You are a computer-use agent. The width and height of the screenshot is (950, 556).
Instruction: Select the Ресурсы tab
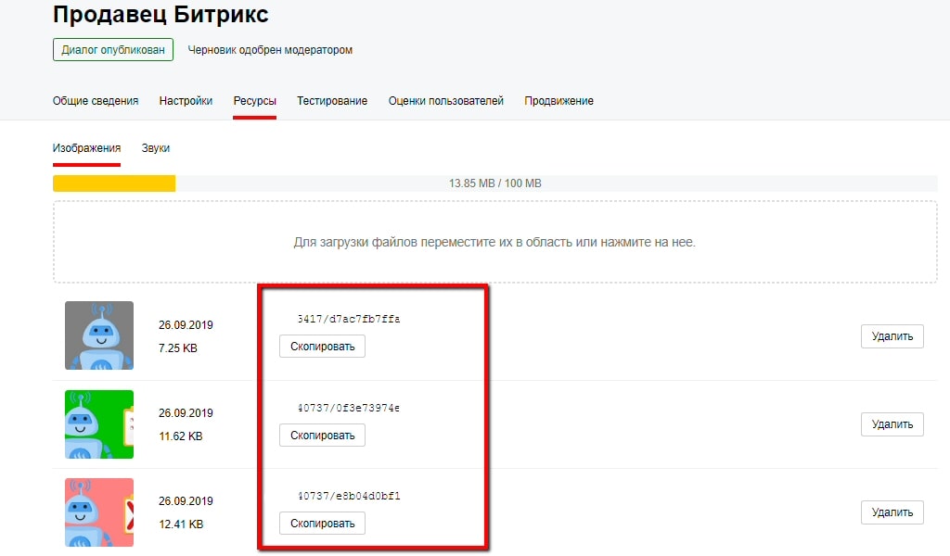[254, 101]
